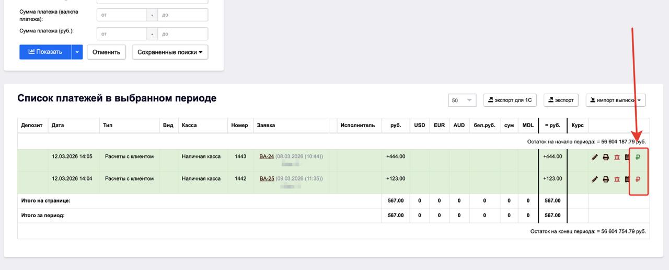669x270 pixels.
Task: Open the «Сохраненные поиски» dropdown
Action: pos(170,52)
